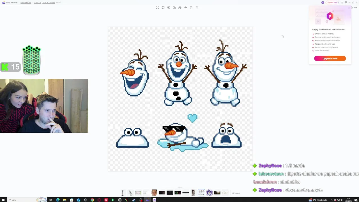Click Access instant printing layouts text

[326, 47]
